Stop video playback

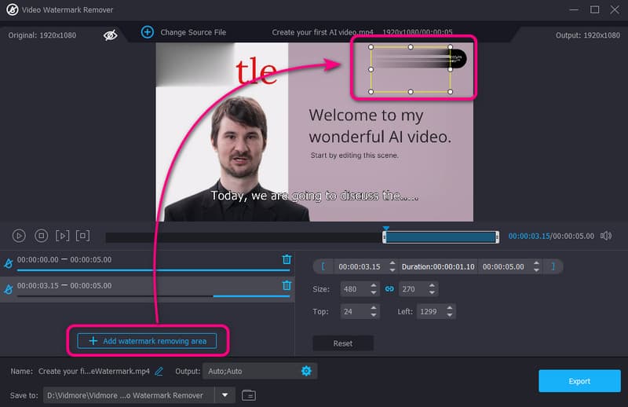tap(41, 236)
